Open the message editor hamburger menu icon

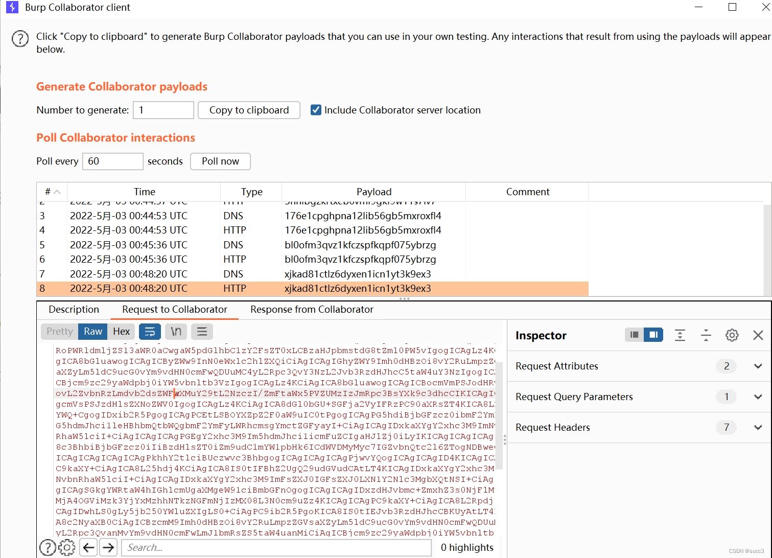pyautogui.click(x=202, y=332)
